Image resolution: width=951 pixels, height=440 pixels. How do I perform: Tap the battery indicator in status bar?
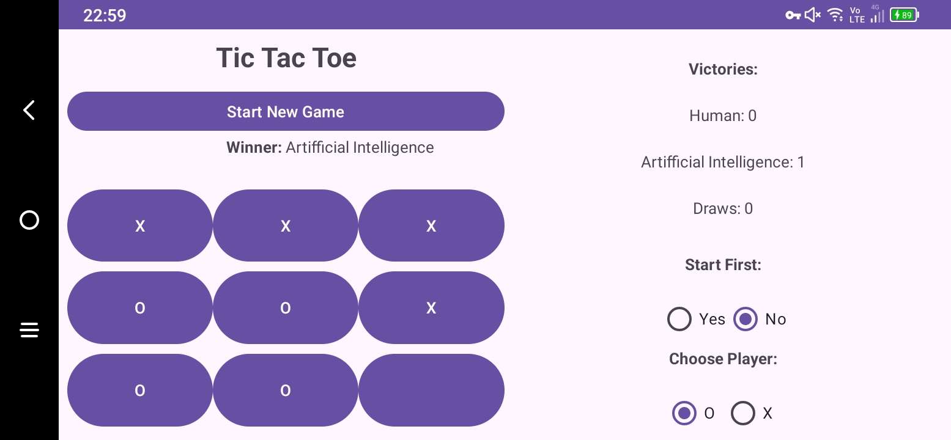point(904,15)
